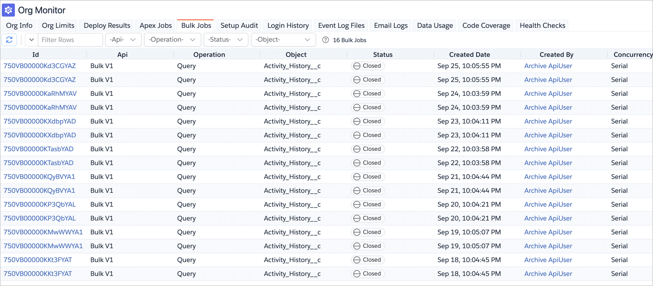Switch to the Apex Jobs tab
The width and height of the screenshot is (653, 286).
[x=155, y=26]
